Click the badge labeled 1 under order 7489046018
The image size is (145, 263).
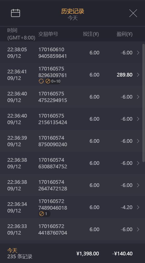tap(44, 214)
